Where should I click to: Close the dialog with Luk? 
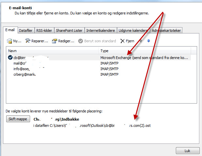pos(188,151)
